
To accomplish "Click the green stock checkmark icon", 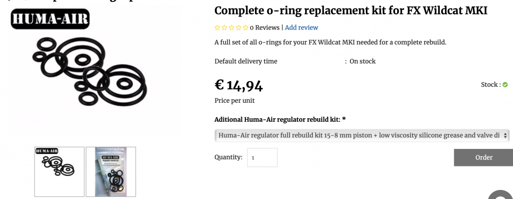I will [x=505, y=85].
